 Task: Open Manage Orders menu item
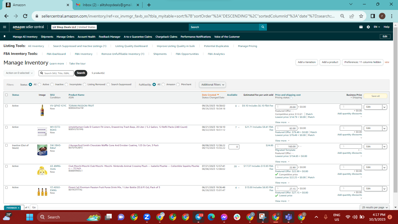pyautogui.click(x=65, y=37)
